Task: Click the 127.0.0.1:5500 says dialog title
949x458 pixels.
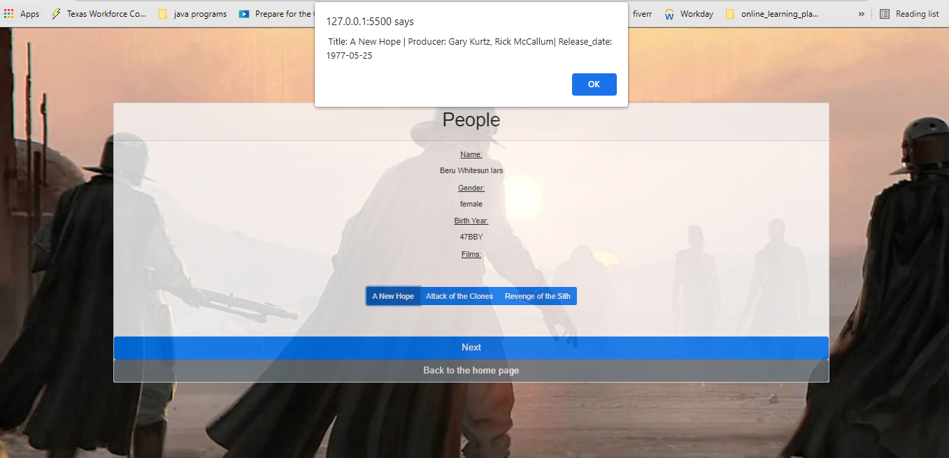Action: [370, 22]
